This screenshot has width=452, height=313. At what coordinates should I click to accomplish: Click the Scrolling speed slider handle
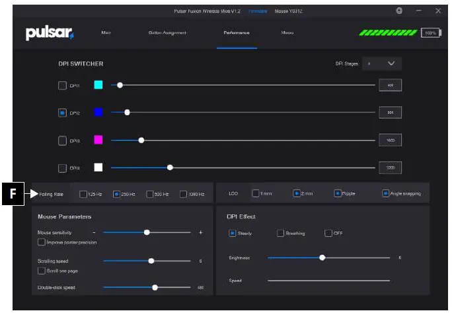[x=151, y=261]
